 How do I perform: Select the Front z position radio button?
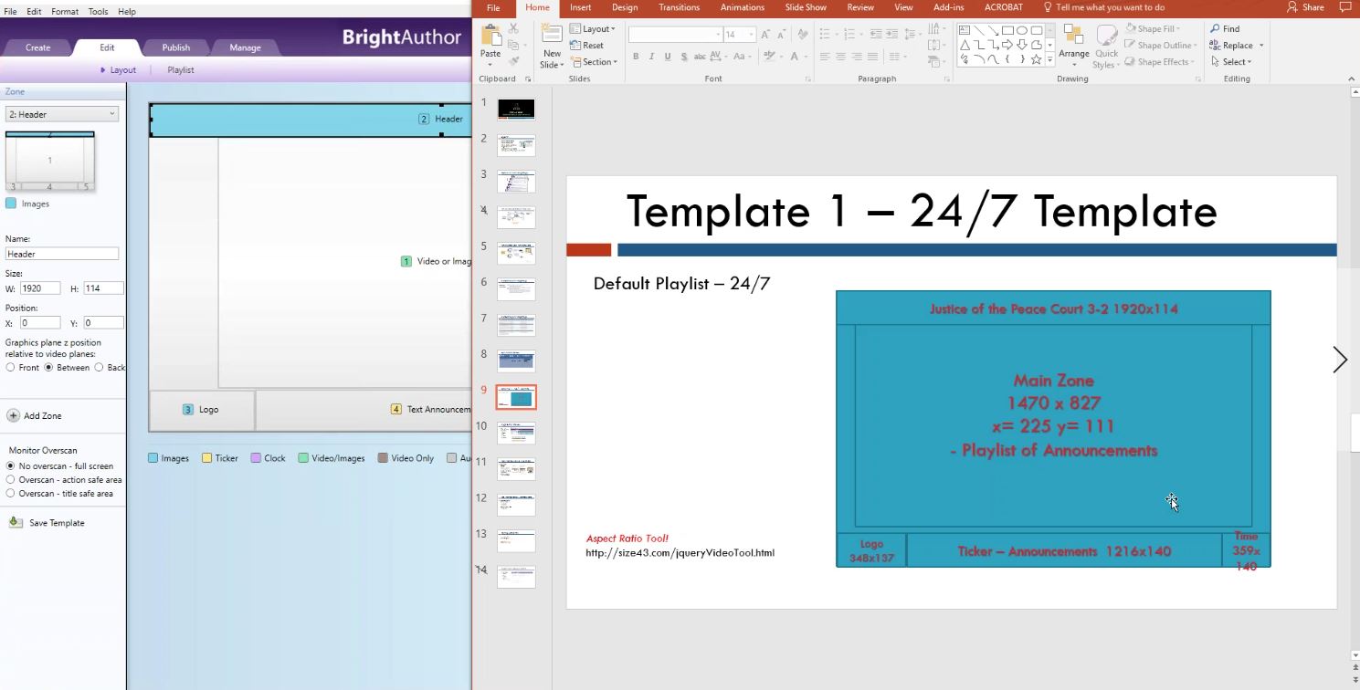coord(11,368)
